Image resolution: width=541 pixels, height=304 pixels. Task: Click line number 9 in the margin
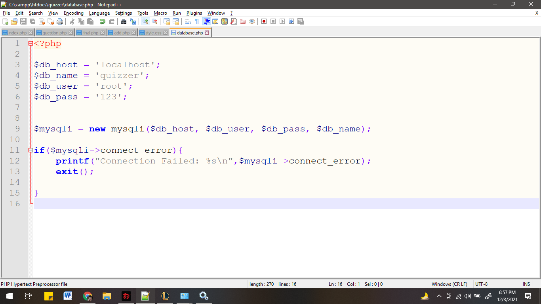click(x=17, y=129)
